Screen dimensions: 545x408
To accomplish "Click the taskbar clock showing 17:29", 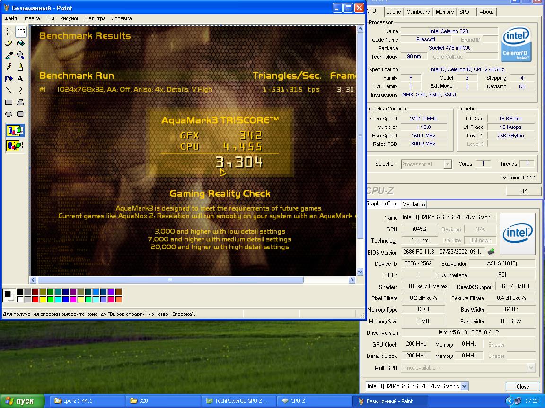I will tap(532, 401).
